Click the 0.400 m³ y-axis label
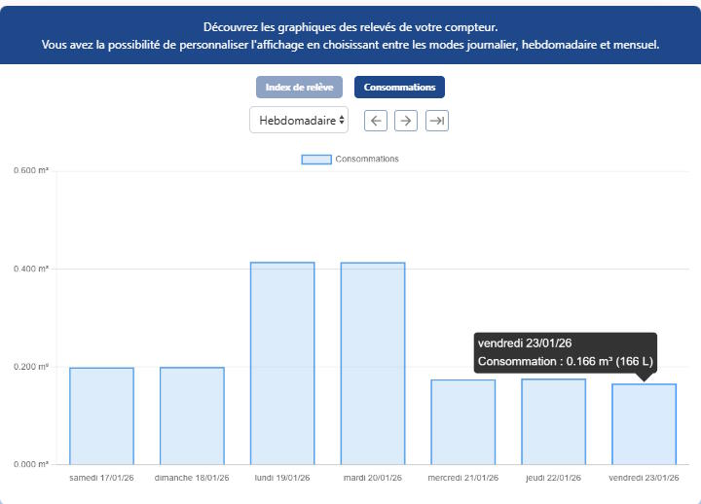701x504 pixels. click(x=32, y=269)
